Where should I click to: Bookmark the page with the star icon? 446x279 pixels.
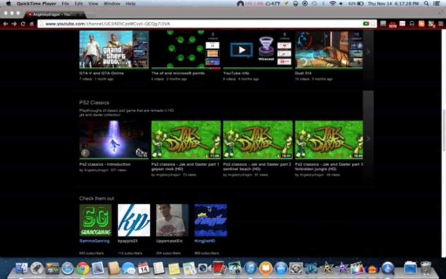point(373,24)
